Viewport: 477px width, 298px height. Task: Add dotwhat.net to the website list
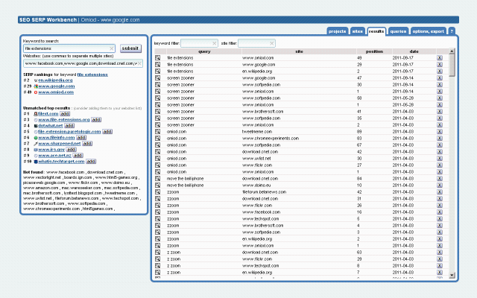69,126
